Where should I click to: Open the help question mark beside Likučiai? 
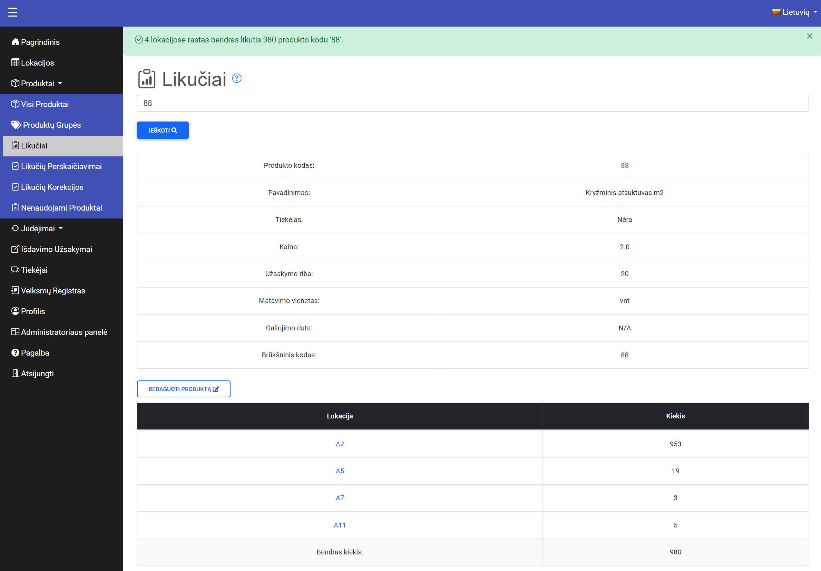coord(237,78)
